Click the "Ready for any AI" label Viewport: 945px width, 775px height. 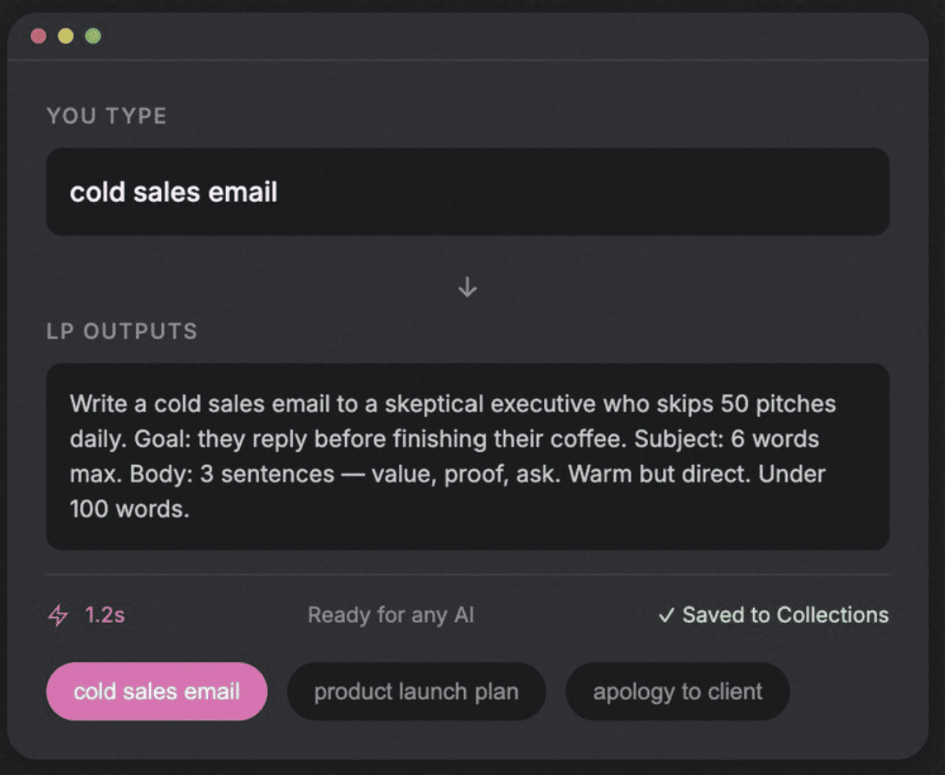coord(391,615)
